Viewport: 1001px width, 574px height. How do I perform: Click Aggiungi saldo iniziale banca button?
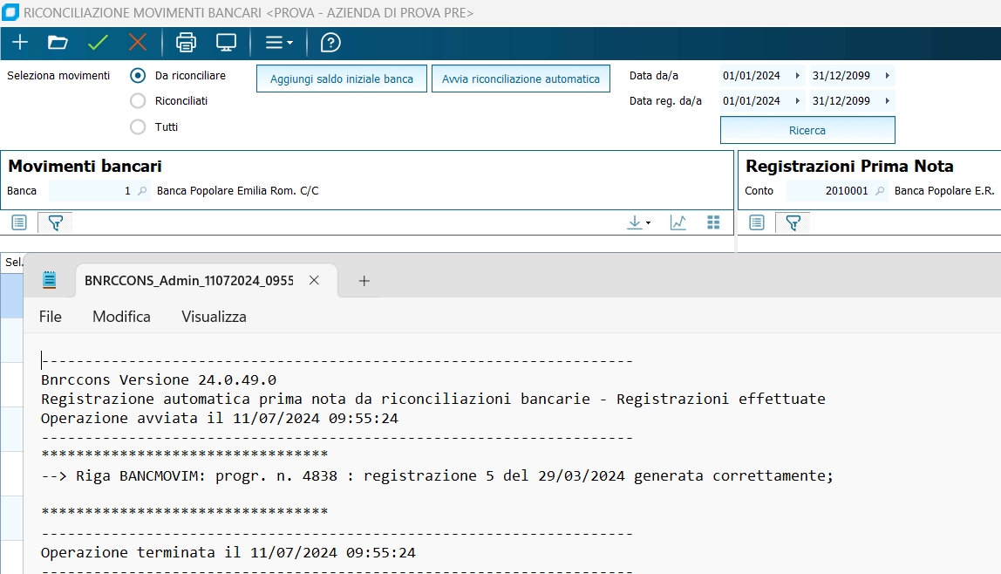(342, 79)
